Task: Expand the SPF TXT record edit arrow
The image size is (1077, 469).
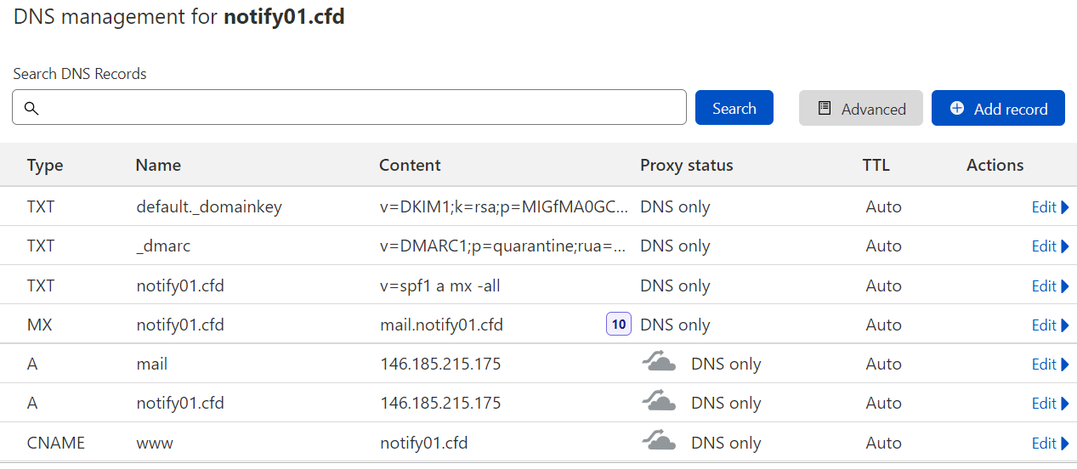Action: 1065,286
